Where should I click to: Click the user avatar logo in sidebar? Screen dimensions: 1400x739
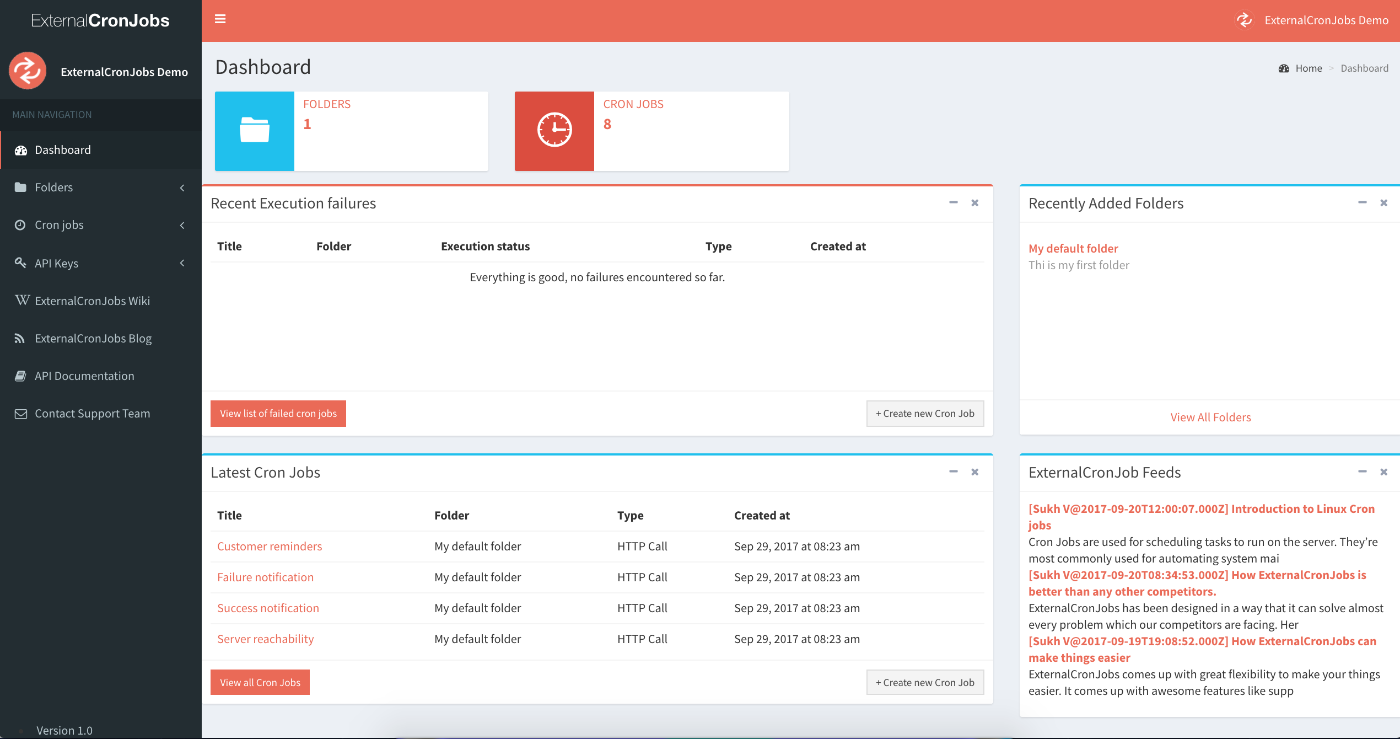(28, 71)
